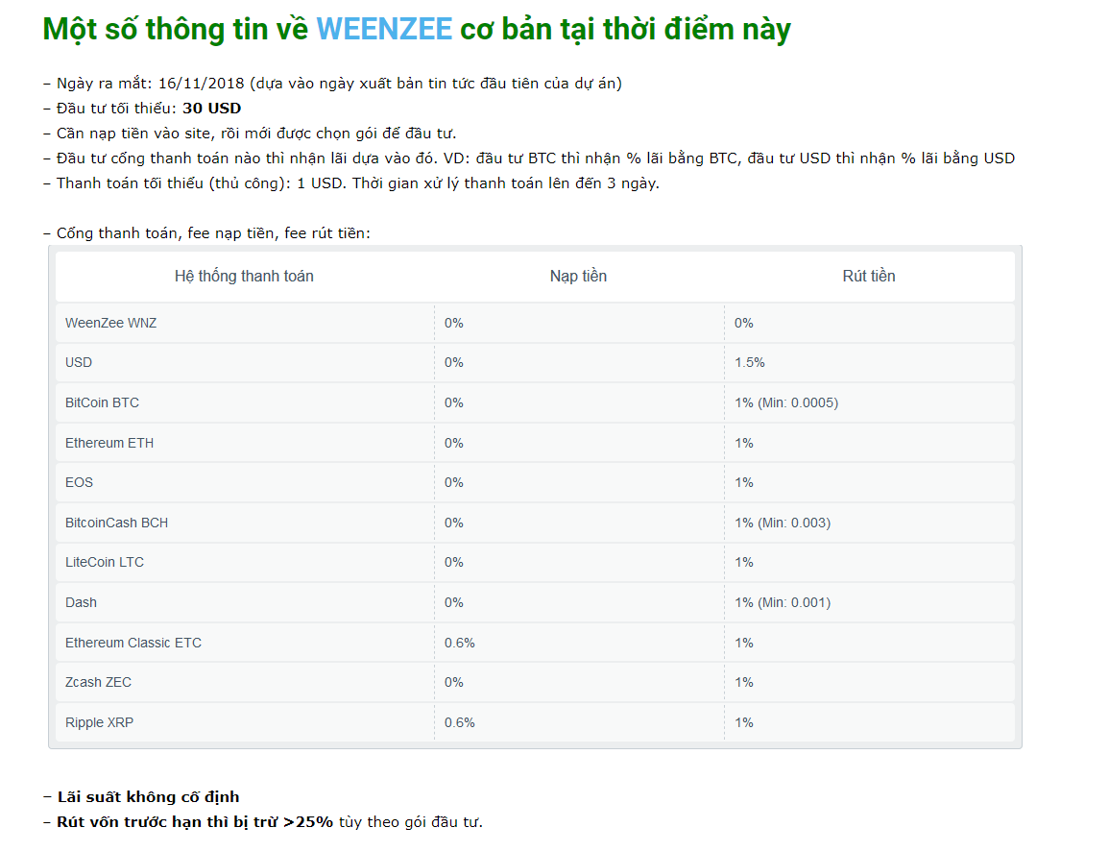Click the "Nạp tiền" column header

(x=578, y=277)
